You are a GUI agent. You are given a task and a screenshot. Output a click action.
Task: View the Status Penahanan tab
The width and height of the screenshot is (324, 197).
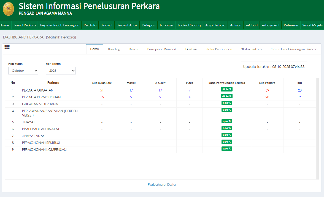coord(219,49)
